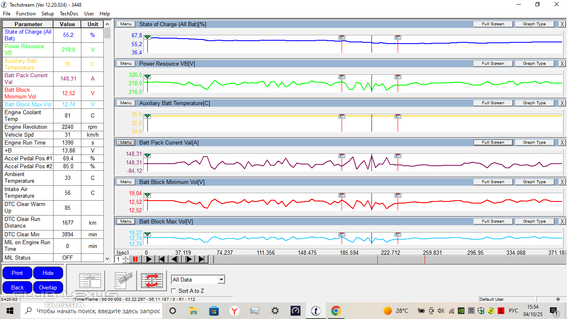This screenshot has height=319, width=567.
Task: Open Yandex Browser from the taskbar
Action: point(235,311)
